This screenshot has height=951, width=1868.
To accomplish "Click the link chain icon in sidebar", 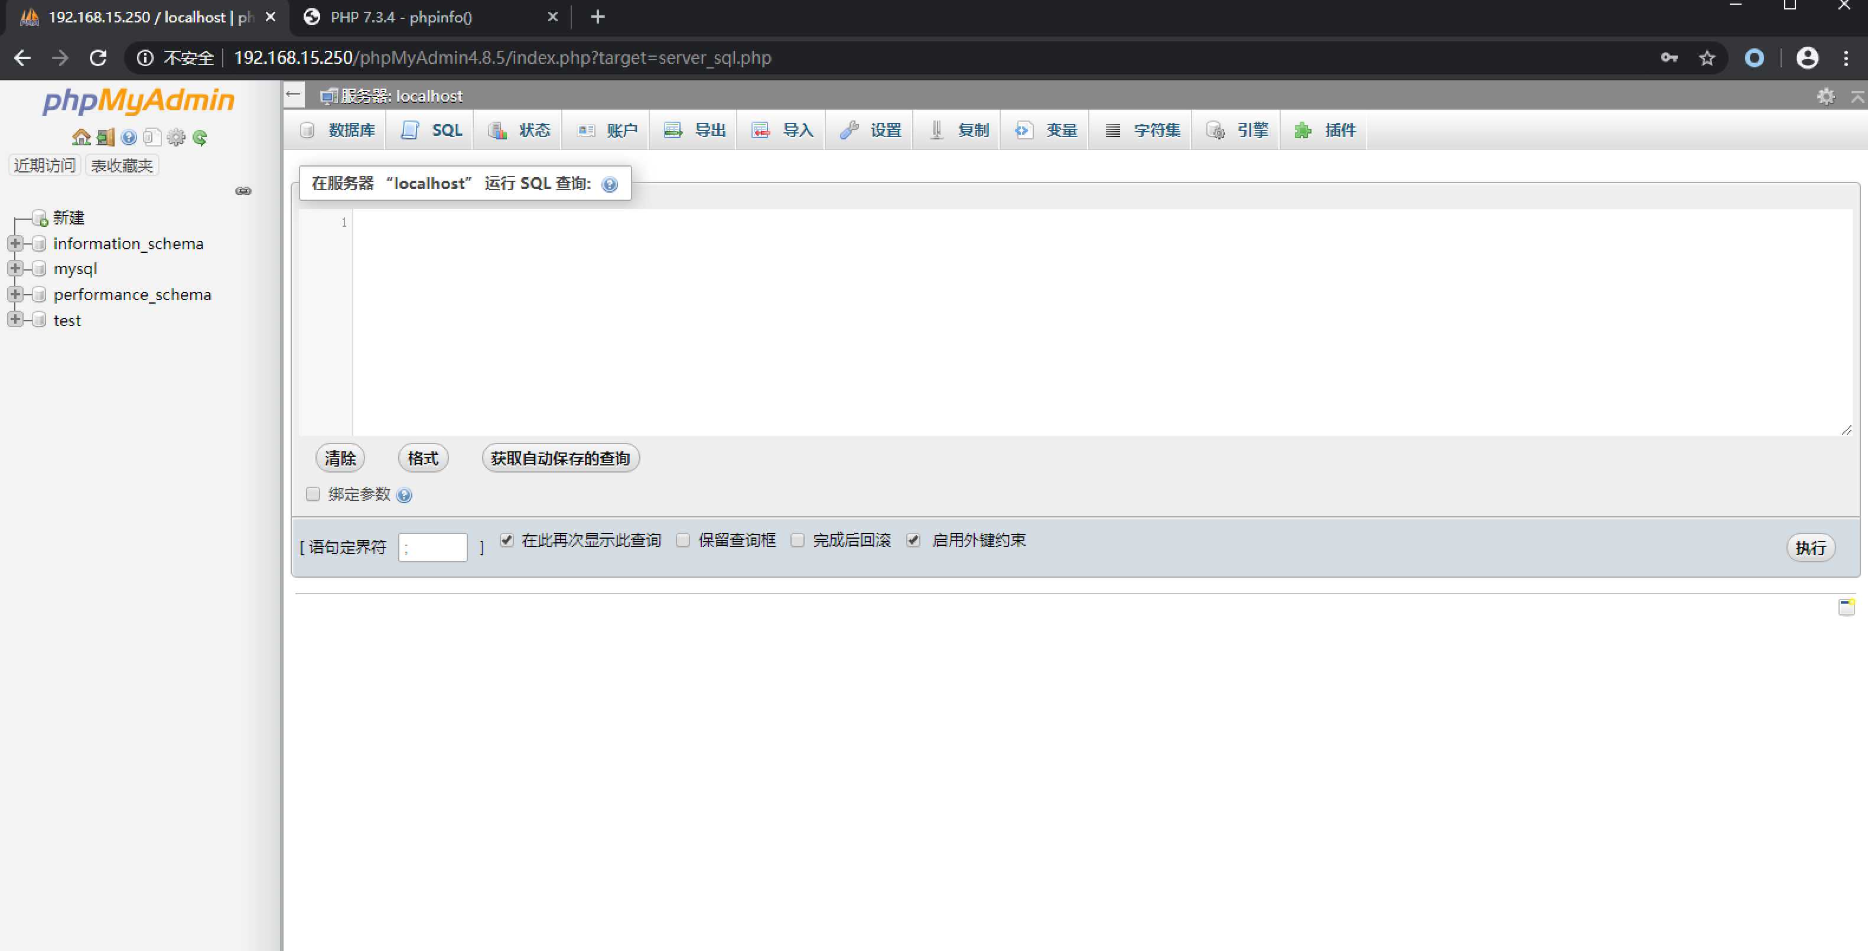I will coord(243,191).
